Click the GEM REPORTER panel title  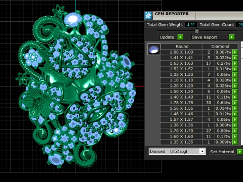coord(172,14)
